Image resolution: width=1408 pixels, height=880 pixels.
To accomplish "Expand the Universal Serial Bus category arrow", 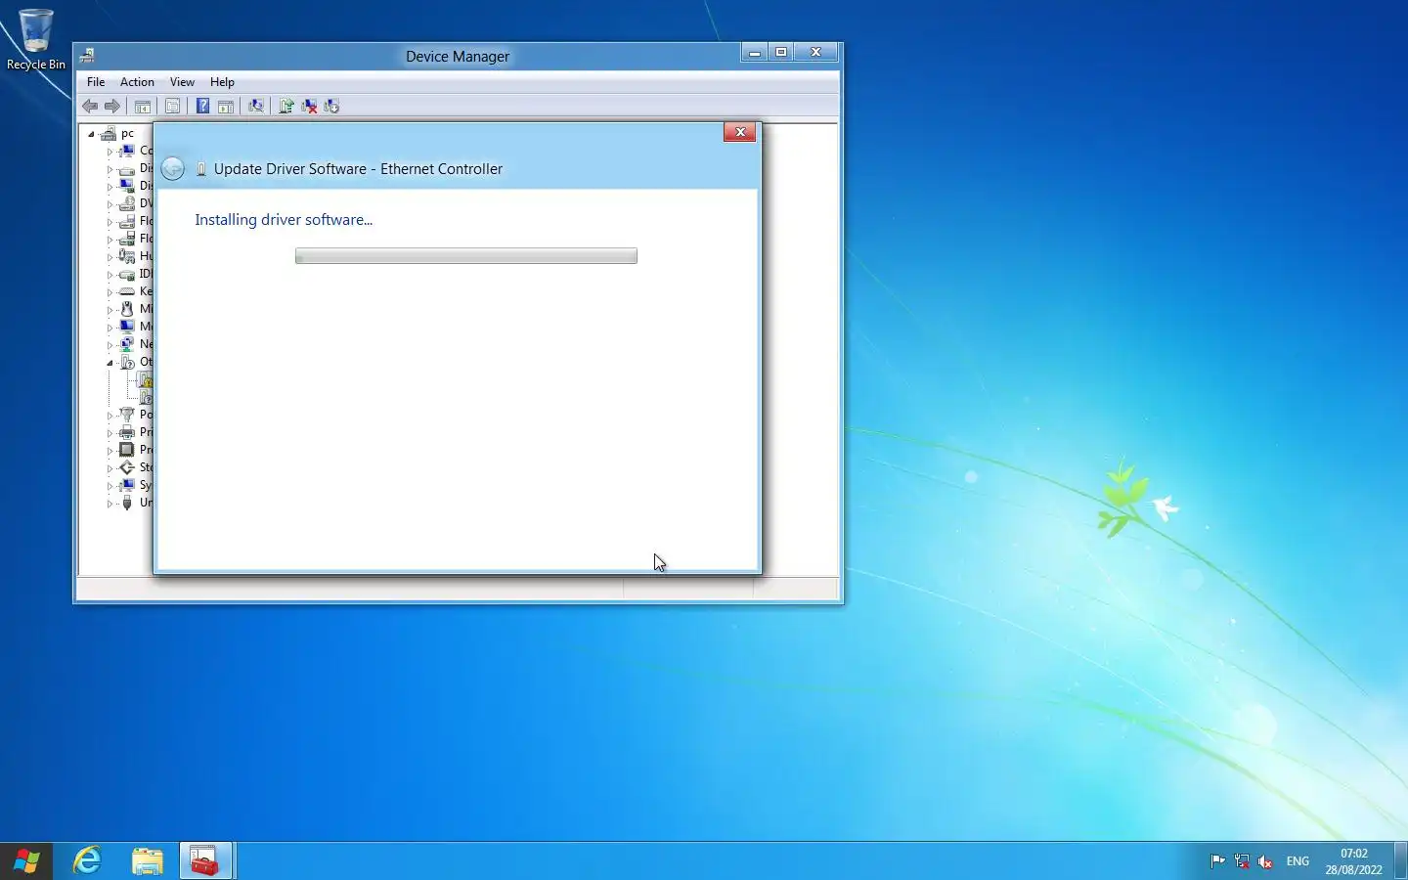I will 110,504.
